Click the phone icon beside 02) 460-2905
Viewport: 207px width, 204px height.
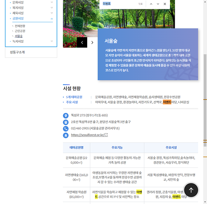click(x=66, y=129)
